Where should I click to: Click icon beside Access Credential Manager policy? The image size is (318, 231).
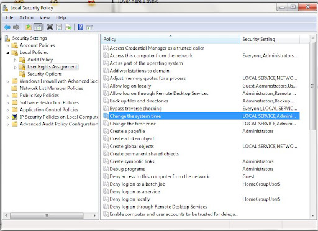click(x=106, y=48)
